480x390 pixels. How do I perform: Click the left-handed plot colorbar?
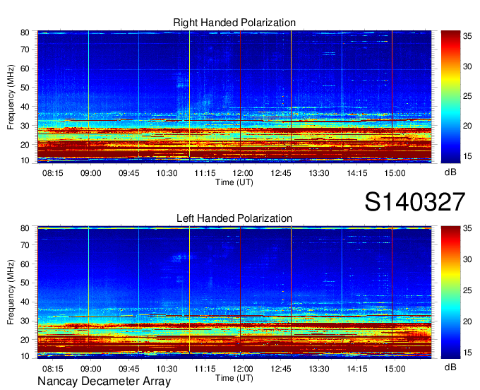point(450,292)
